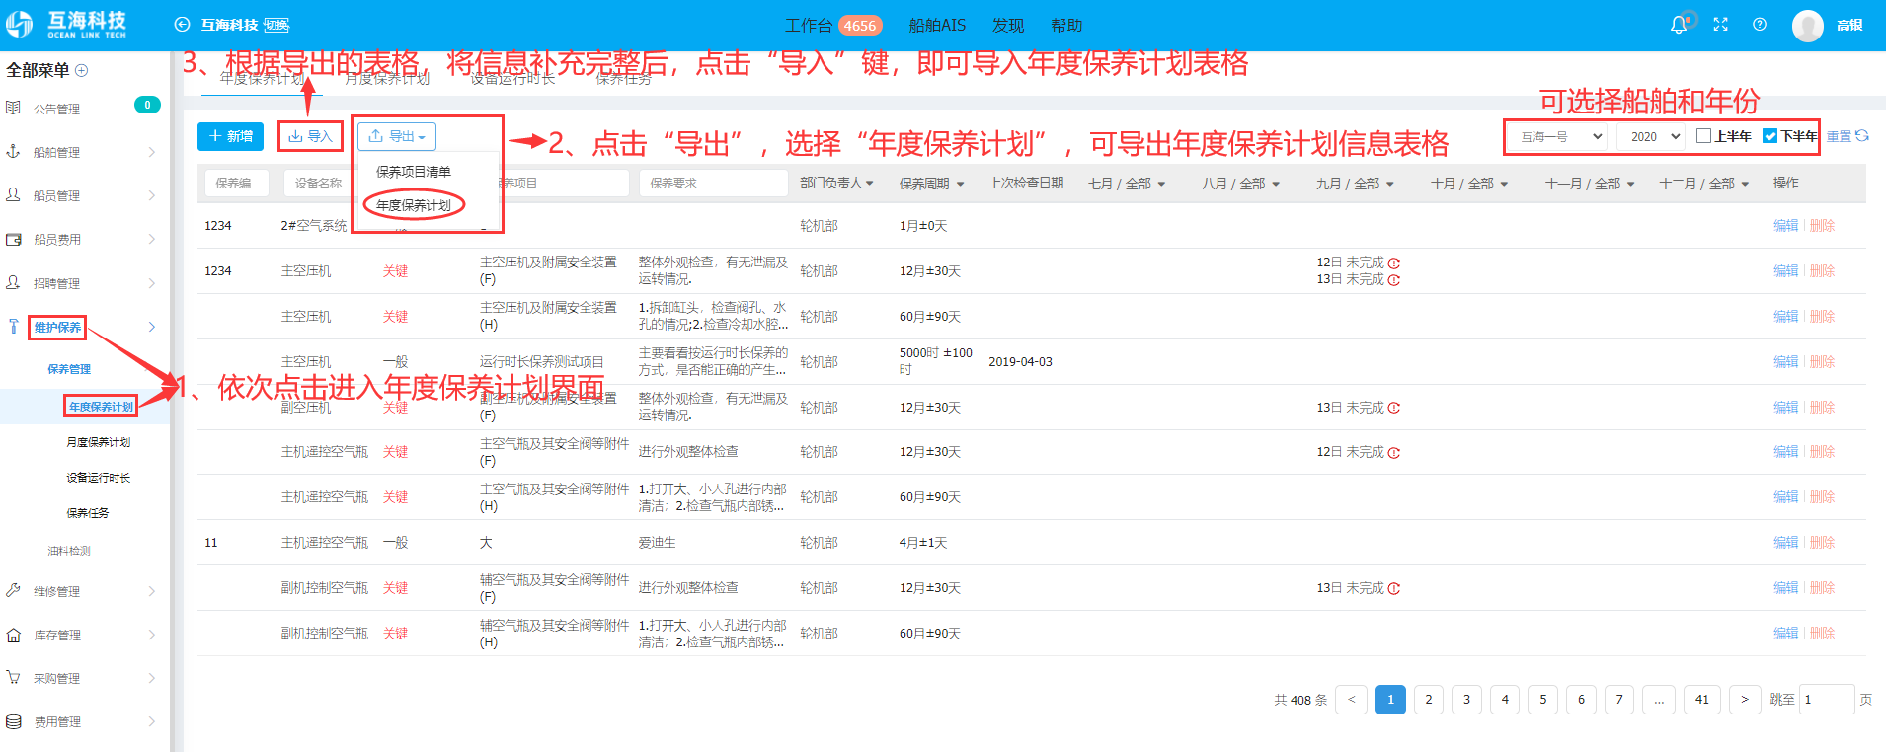The image size is (1886, 752).
Task: Uncheck the 下半年 checkbox
Action: pyautogui.click(x=1770, y=136)
